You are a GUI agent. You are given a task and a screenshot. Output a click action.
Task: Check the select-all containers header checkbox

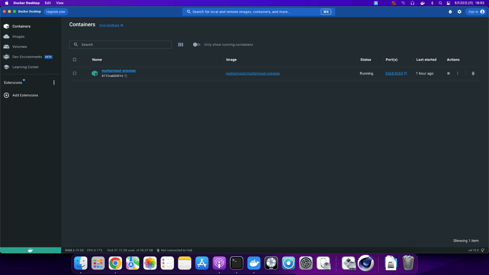(x=74, y=59)
